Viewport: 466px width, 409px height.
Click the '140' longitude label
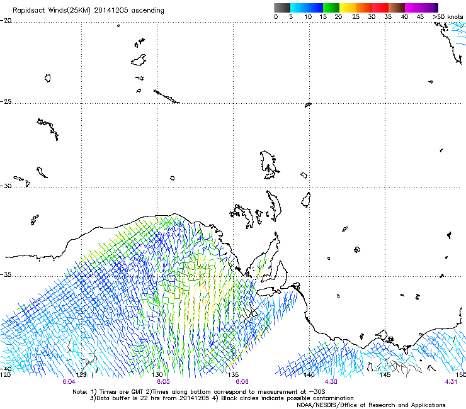coord(309,375)
